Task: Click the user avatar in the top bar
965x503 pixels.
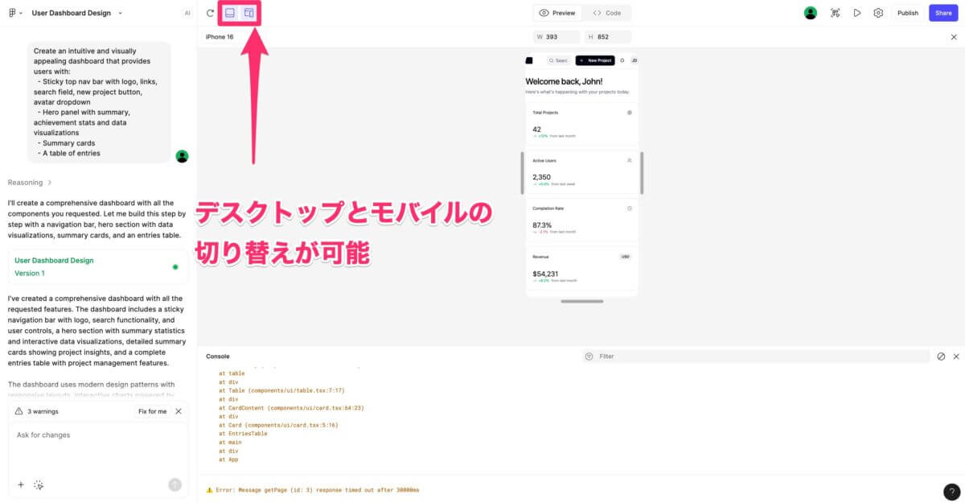Action: pyautogui.click(x=811, y=13)
